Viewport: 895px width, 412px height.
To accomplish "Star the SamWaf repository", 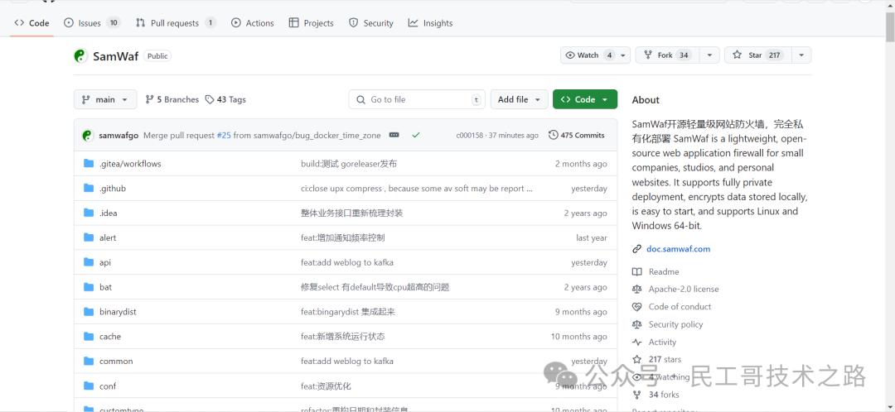I will pos(758,55).
